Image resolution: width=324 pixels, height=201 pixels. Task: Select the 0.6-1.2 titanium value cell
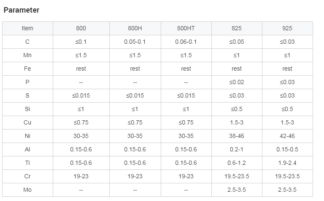click(237, 163)
